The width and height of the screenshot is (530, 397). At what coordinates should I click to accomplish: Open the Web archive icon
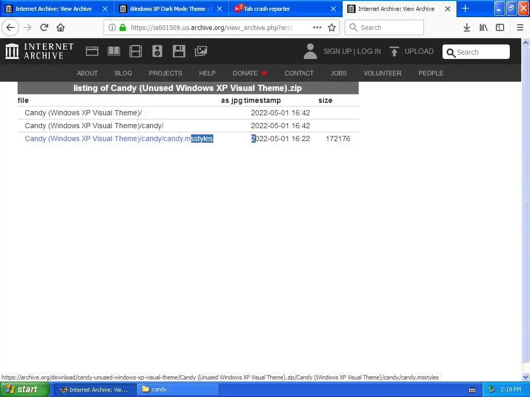pyautogui.click(x=92, y=51)
